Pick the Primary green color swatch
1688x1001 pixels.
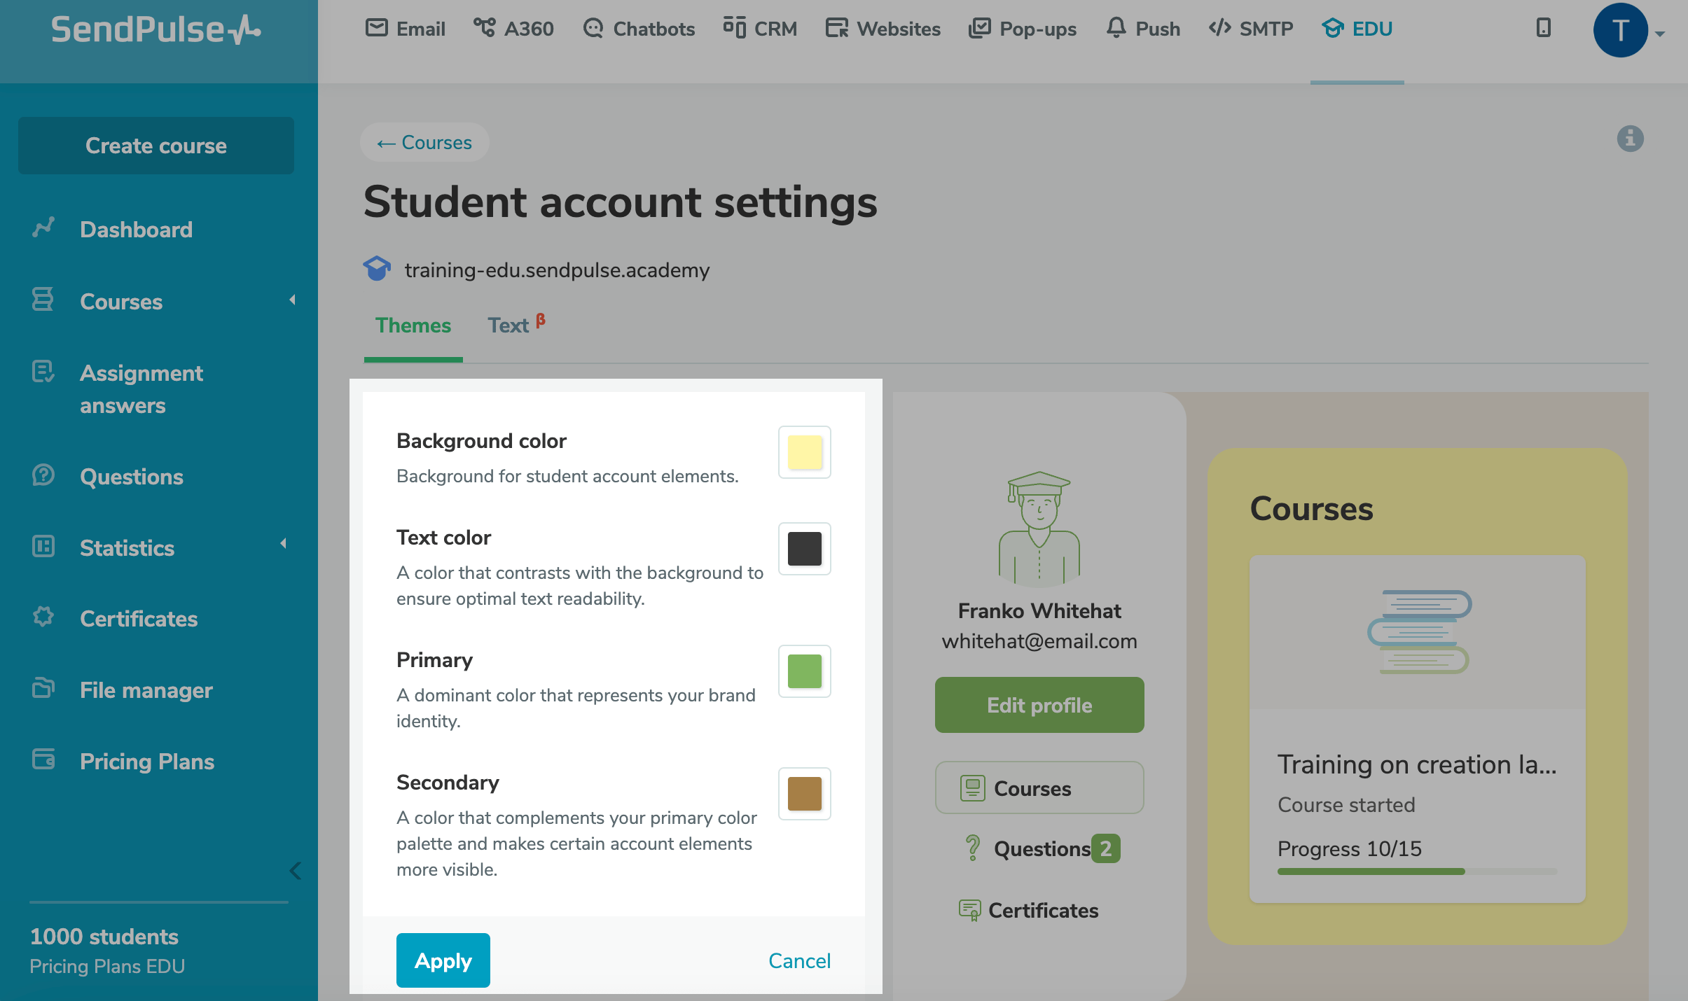804,671
